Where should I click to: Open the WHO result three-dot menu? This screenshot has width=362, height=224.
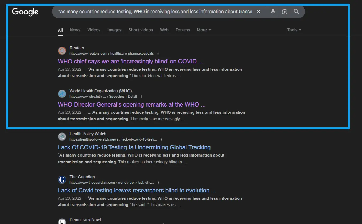[141, 97]
